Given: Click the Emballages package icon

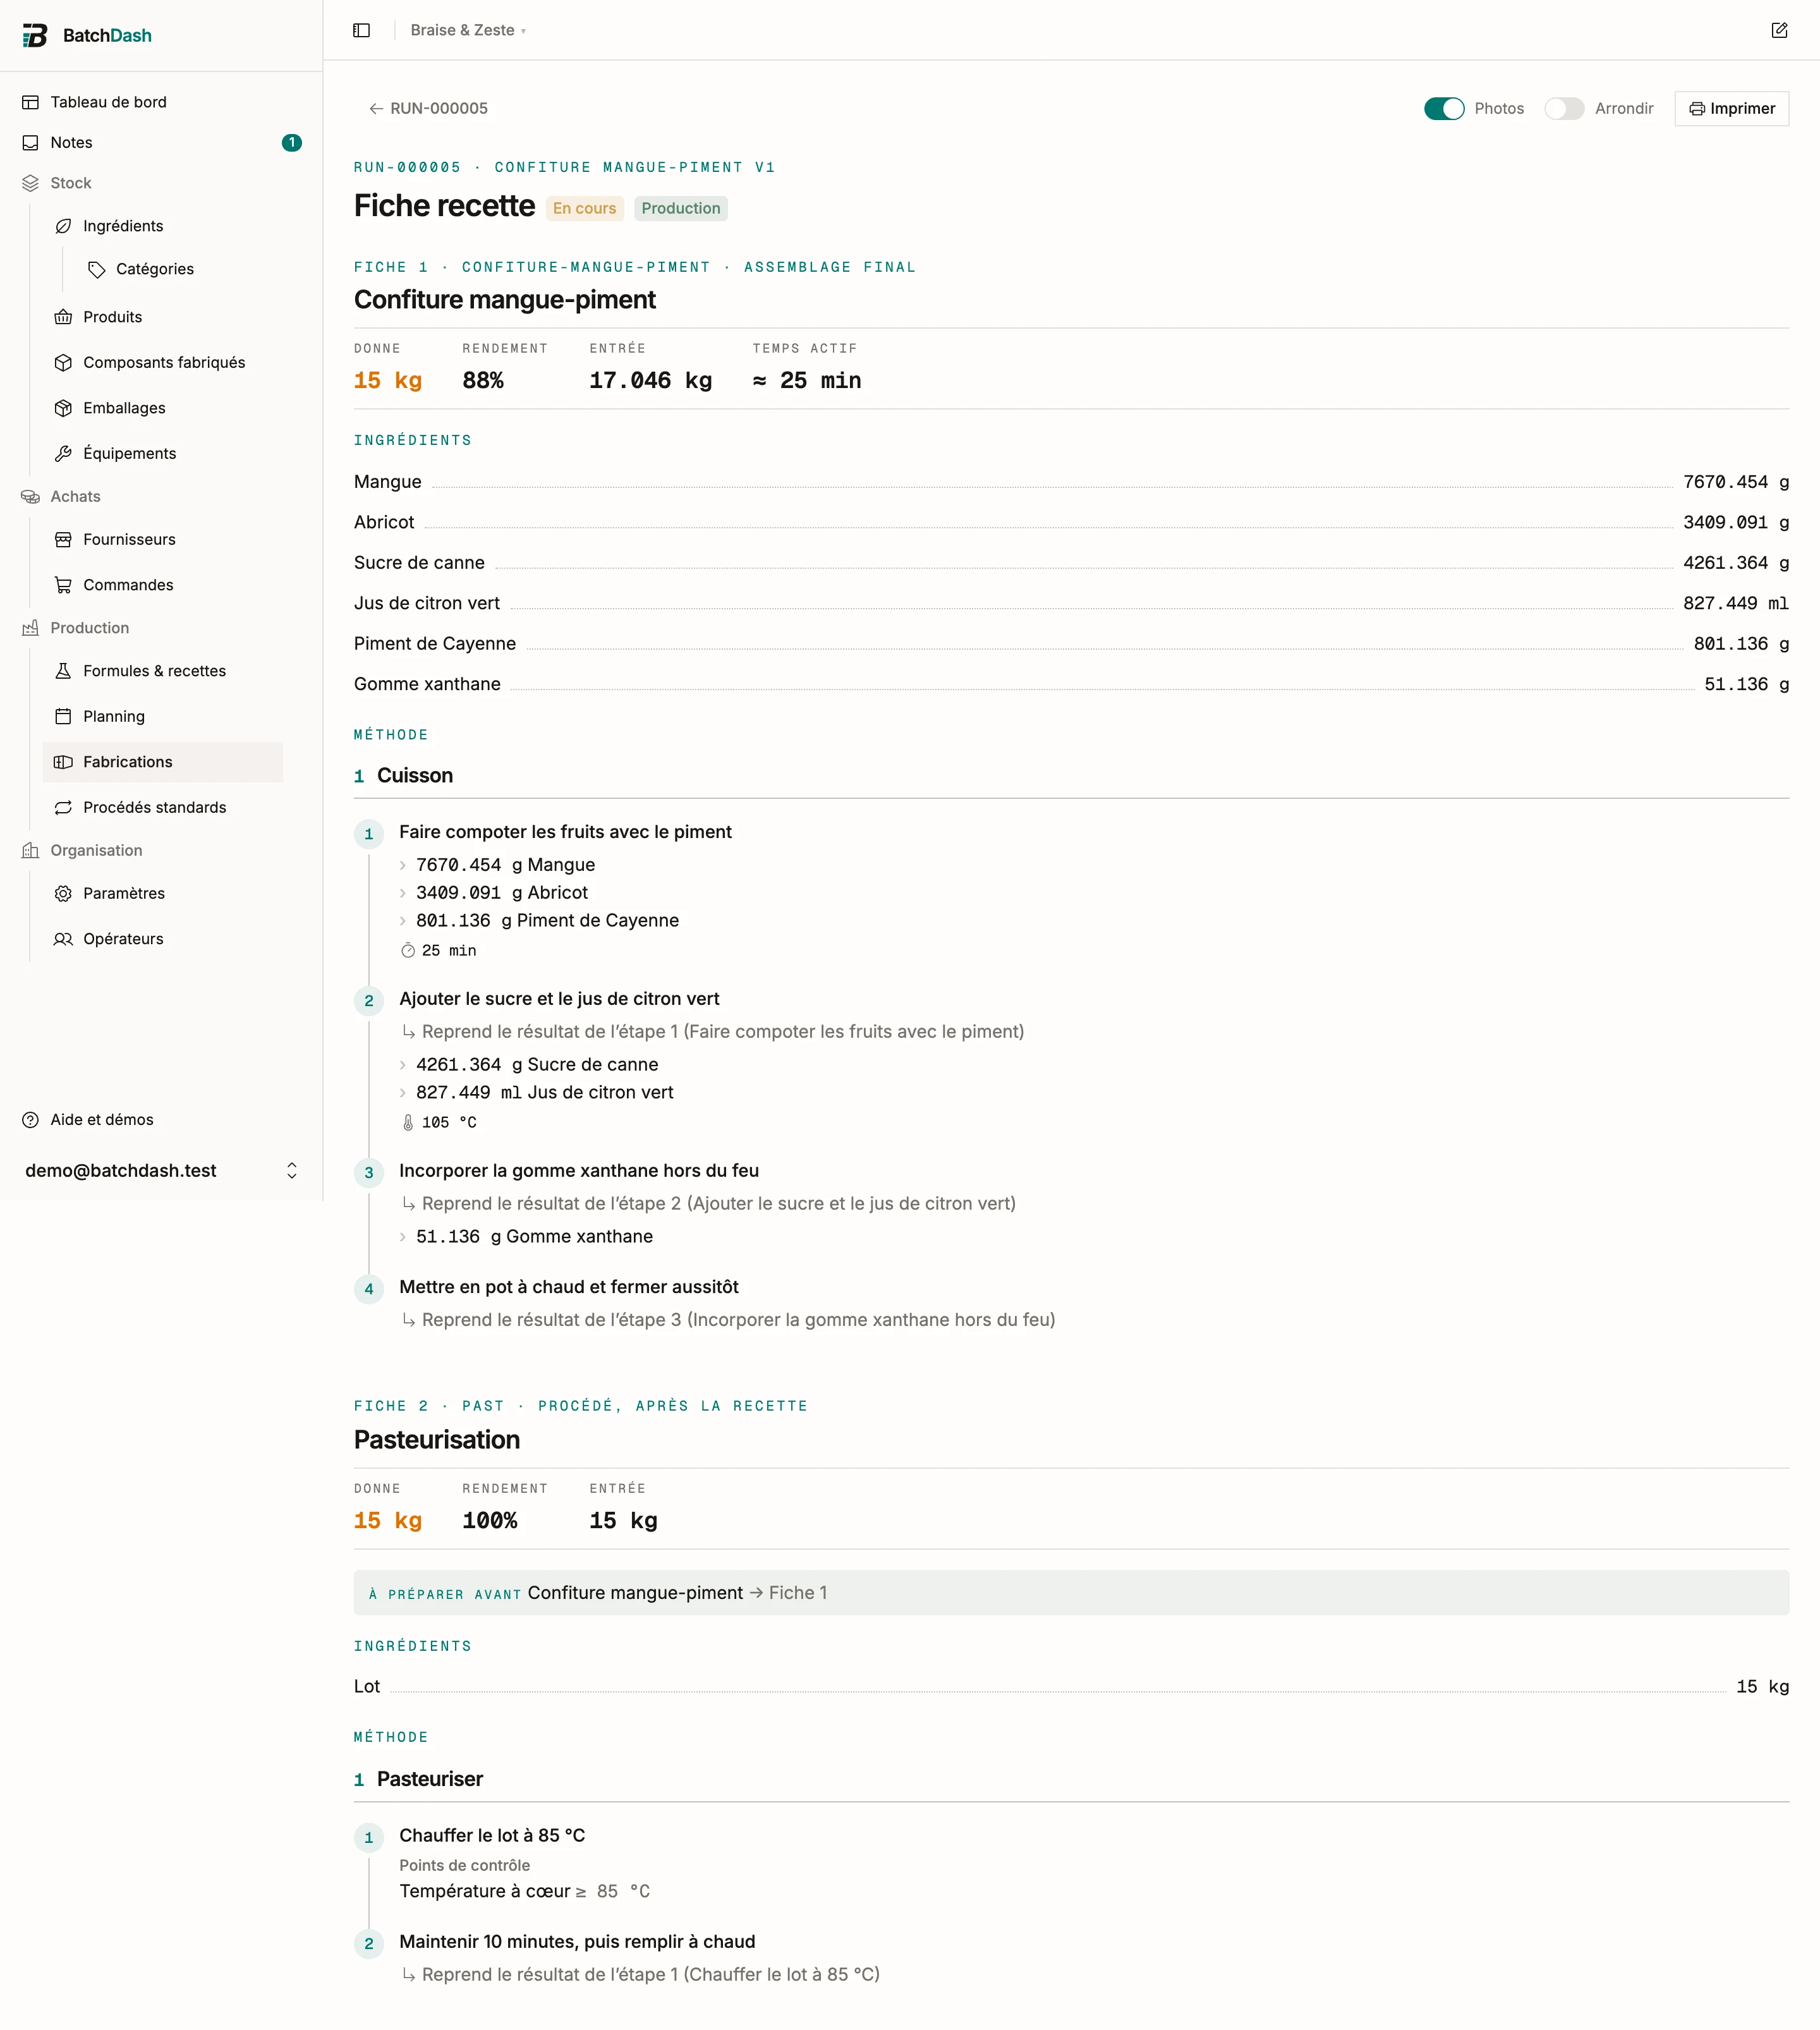Looking at the screenshot, I should [63, 408].
